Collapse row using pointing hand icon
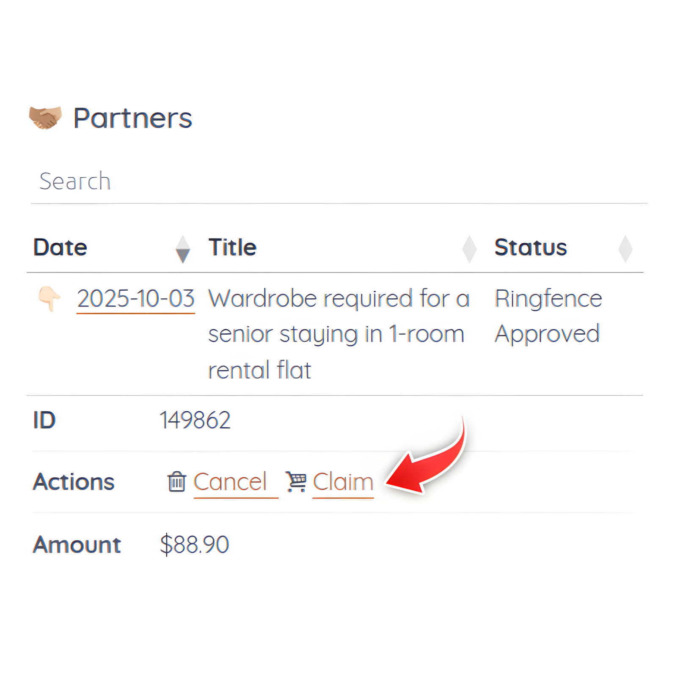 click(50, 298)
